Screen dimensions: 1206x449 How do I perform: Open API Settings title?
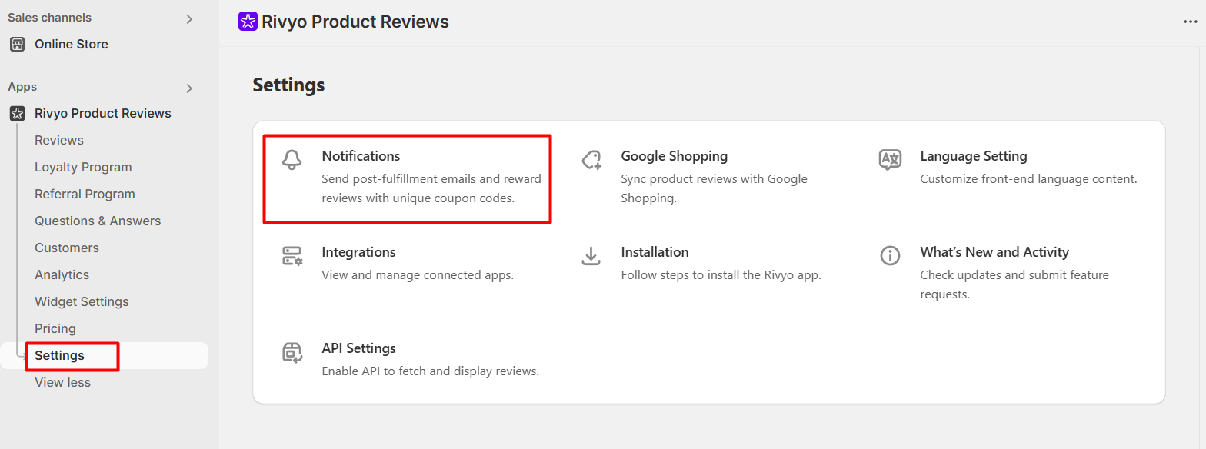(x=358, y=348)
